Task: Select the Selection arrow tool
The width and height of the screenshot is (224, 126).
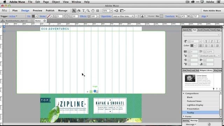Action: pos(74,11)
